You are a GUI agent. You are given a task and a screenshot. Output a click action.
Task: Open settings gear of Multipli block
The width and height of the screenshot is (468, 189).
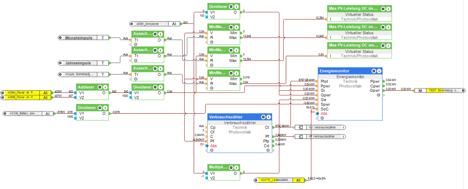click(x=231, y=167)
